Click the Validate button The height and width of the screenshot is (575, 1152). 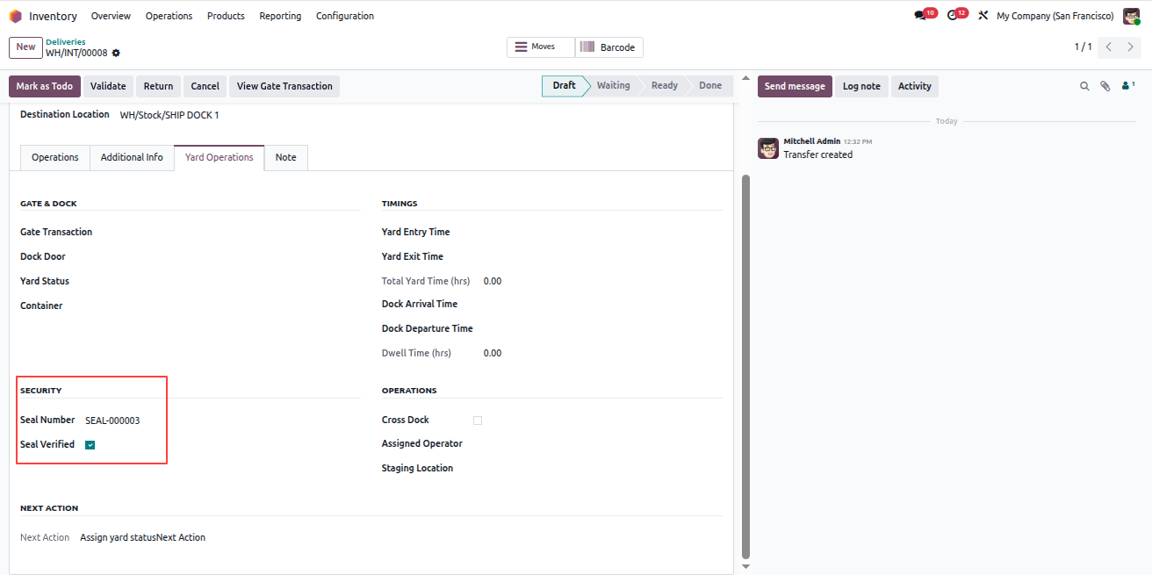click(108, 86)
